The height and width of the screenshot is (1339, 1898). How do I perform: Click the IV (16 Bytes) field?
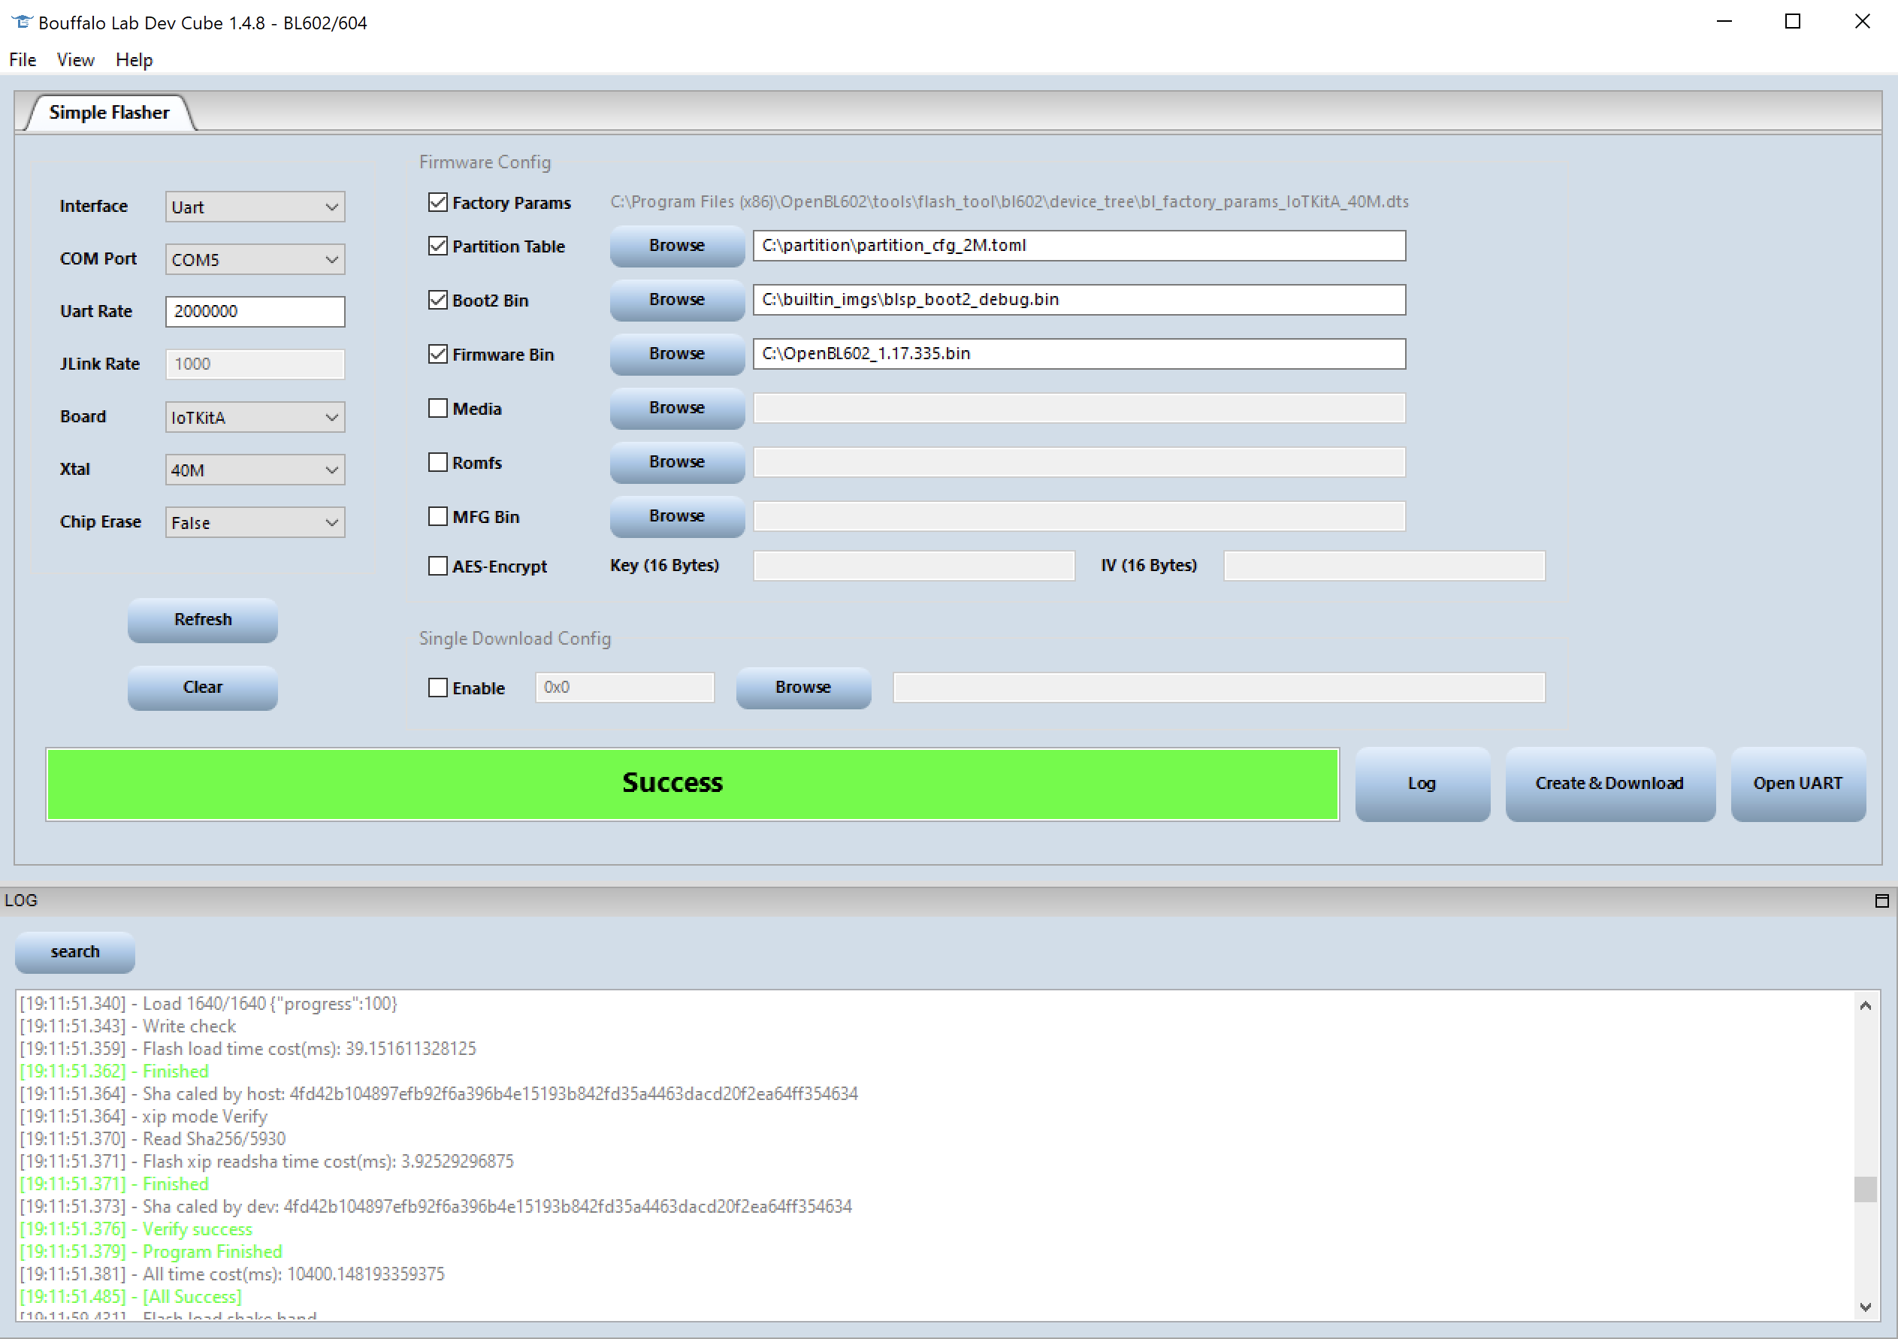1384,567
